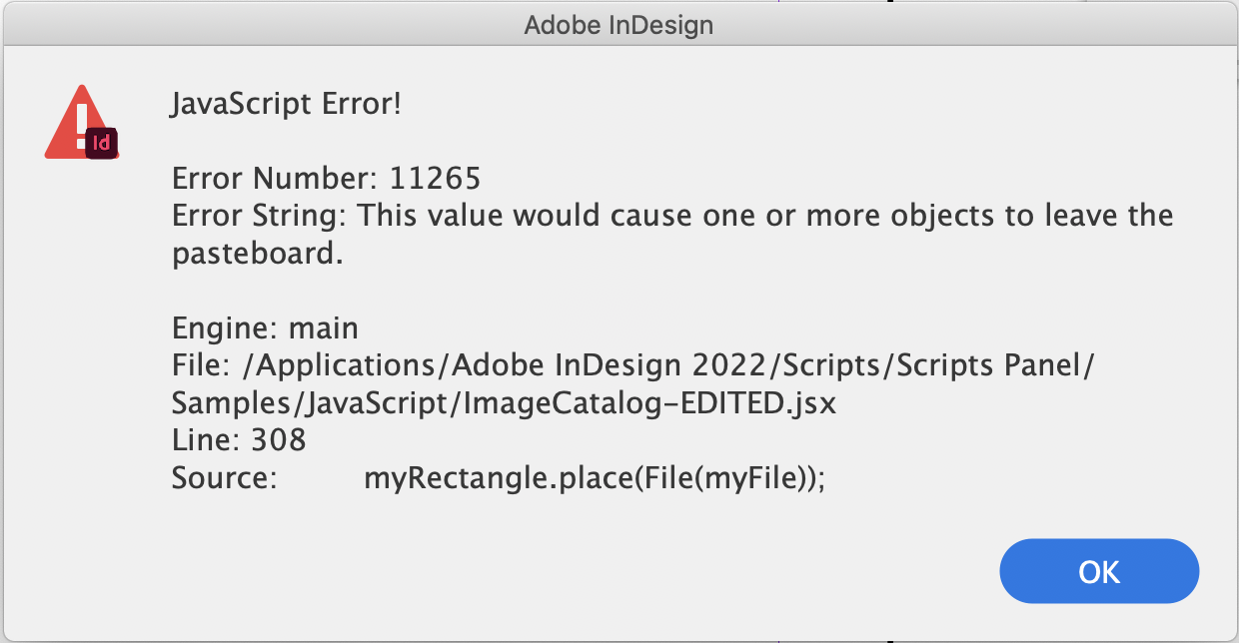Dismiss the JavaScript Error dialog via OK
The height and width of the screenshot is (643, 1239).
coord(1098,570)
